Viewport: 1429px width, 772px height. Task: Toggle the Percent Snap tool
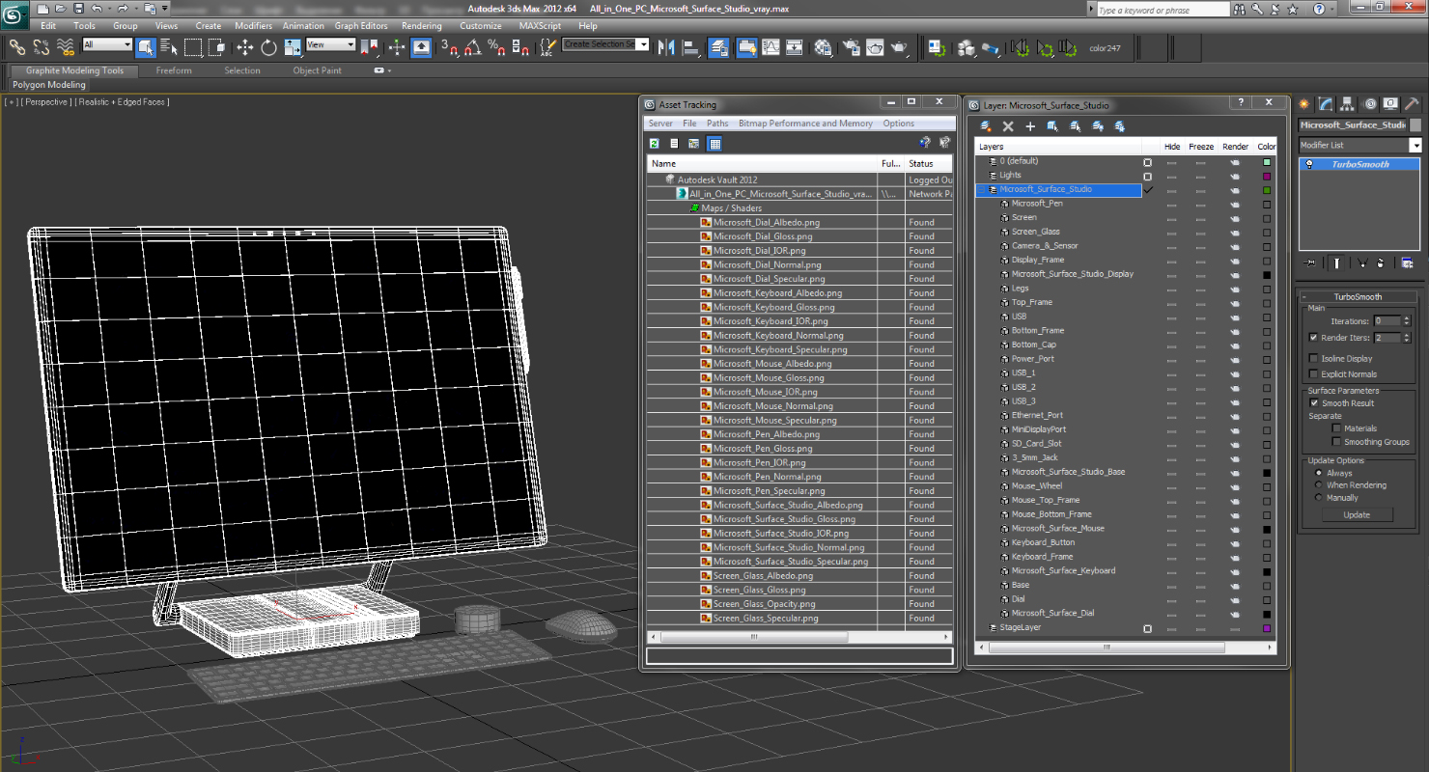(496, 46)
